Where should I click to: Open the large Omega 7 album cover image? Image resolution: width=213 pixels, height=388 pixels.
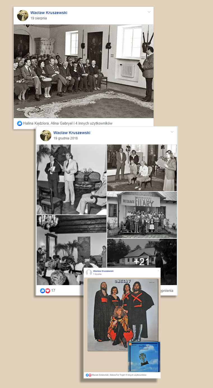123,315
